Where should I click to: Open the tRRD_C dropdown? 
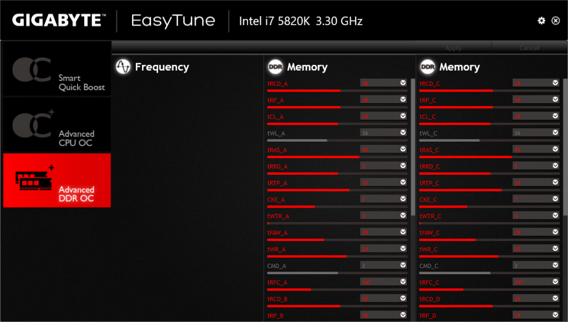(555, 165)
